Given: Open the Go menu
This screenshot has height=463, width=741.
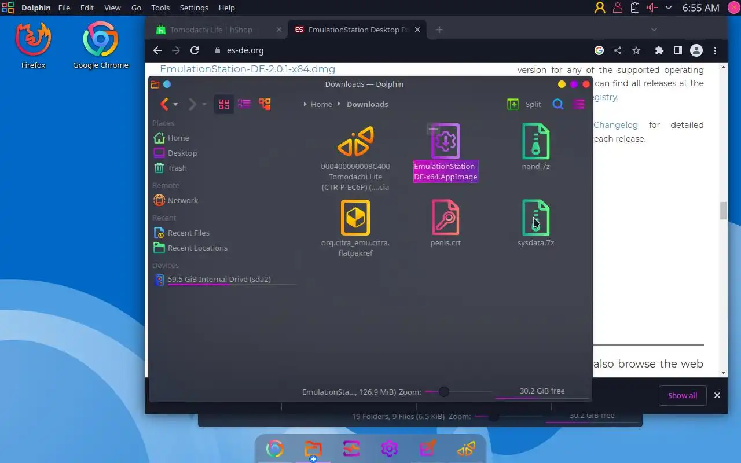Looking at the screenshot, I should pyautogui.click(x=136, y=8).
